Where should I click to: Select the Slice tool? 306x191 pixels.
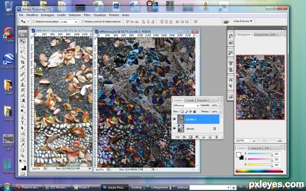click(x=22, y=67)
